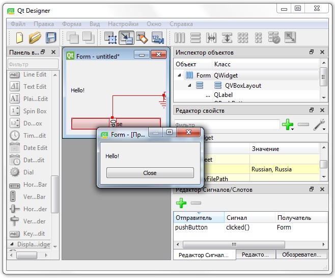Open the Справка menu
335x278 pixels.
coord(181,24)
